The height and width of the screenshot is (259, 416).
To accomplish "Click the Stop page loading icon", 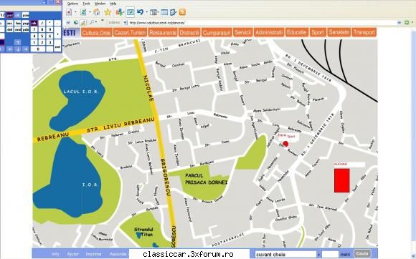I will click(x=69, y=12).
